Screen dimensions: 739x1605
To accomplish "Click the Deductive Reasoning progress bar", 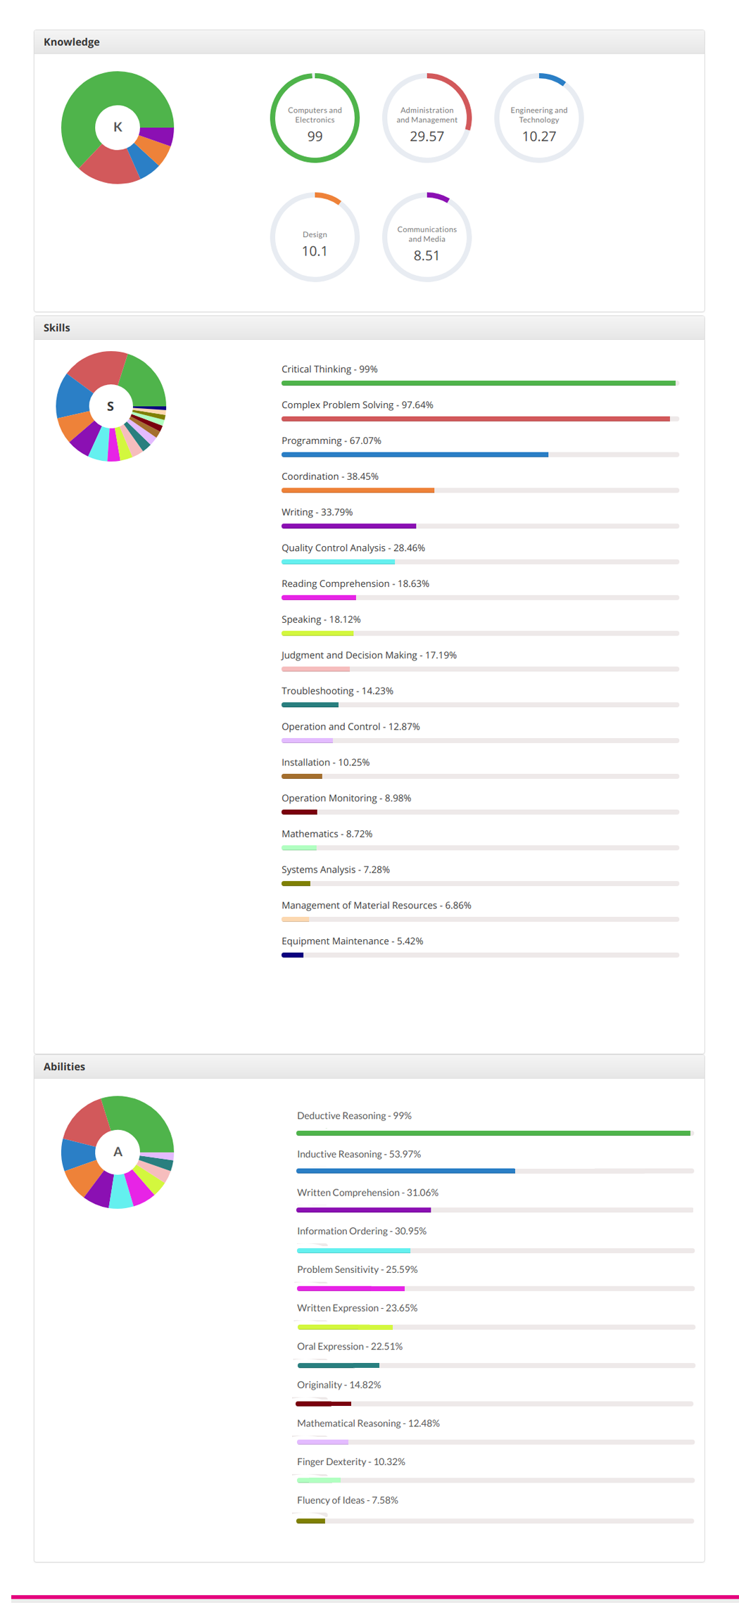I will [x=495, y=1133].
